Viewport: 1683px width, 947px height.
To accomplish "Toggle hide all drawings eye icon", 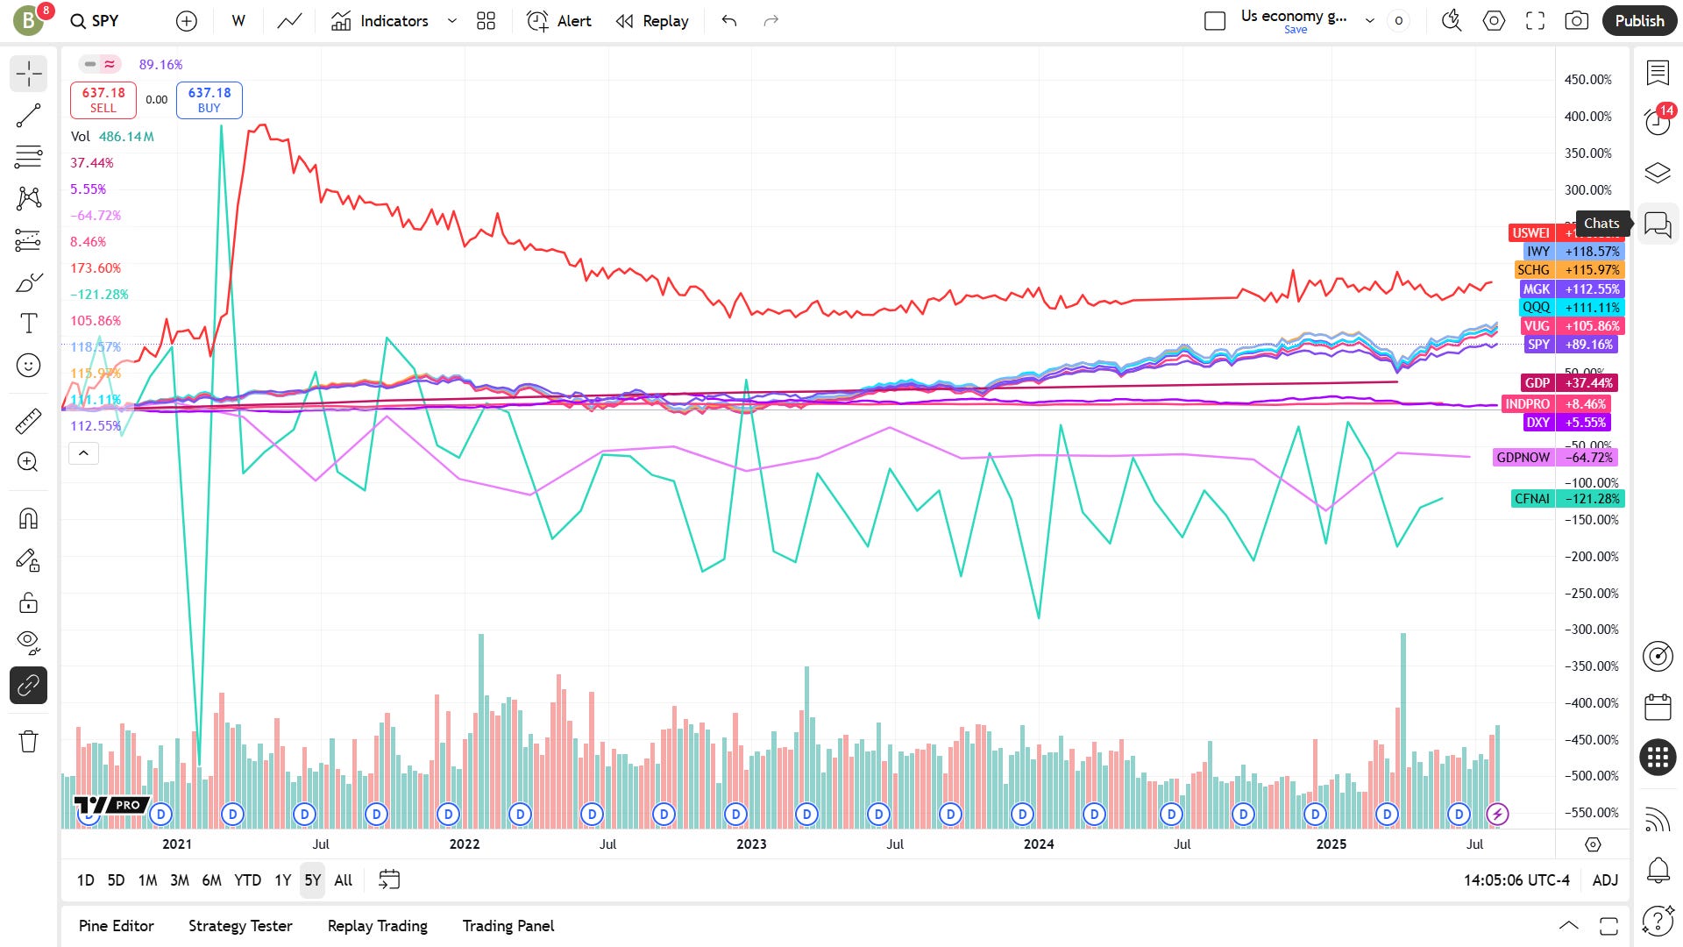I will [x=28, y=643].
